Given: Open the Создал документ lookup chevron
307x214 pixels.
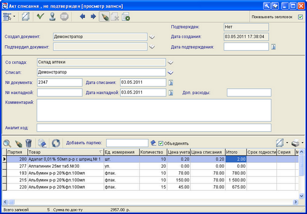Looking at the screenshot, I should click(x=152, y=36).
